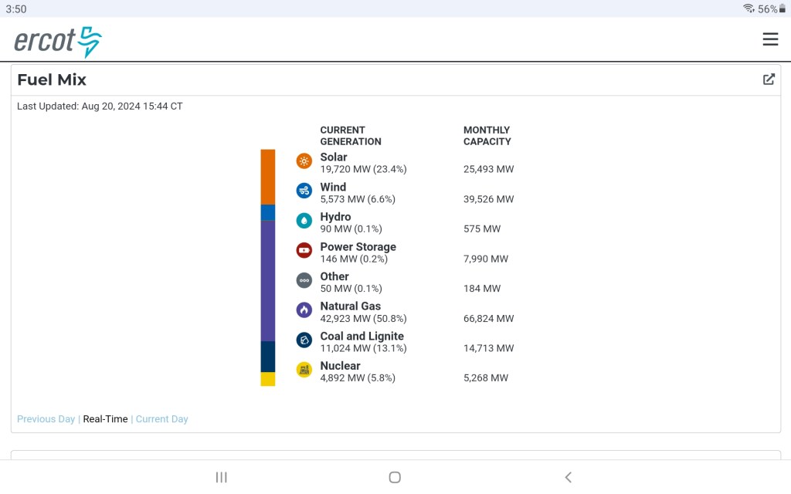
Task: Tap the orange Solar sun icon
Action: point(304,161)
